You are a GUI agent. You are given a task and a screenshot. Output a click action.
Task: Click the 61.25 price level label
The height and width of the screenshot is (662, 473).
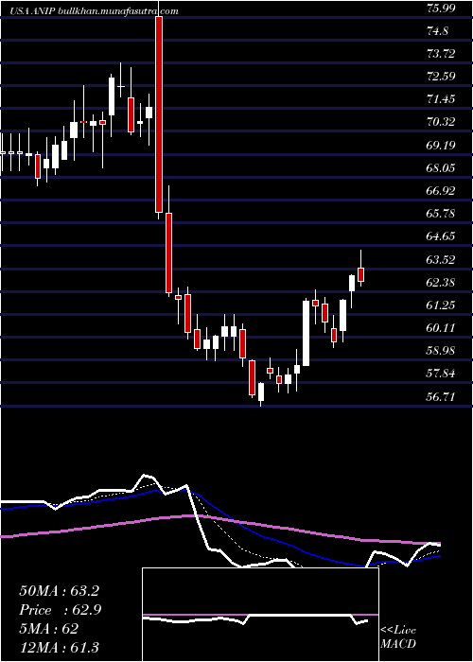coord(440,305)
